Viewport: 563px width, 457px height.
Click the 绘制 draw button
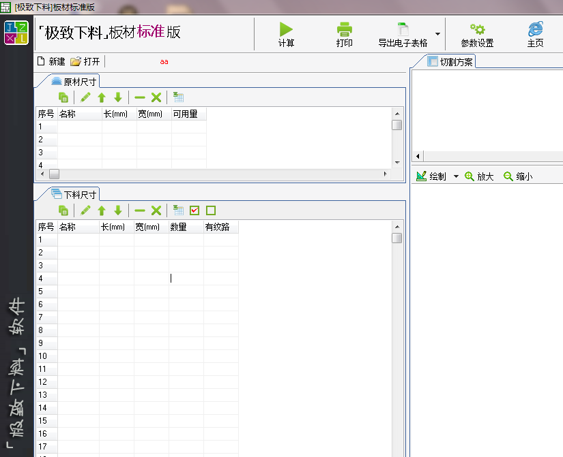coord(431,176)
